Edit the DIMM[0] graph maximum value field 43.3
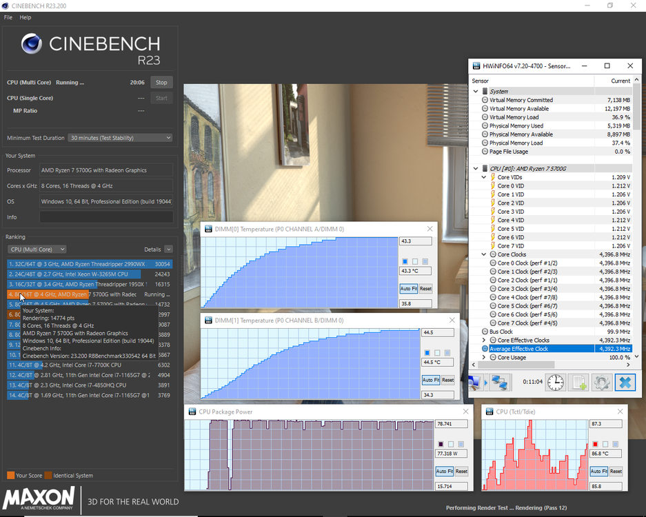Viewport: 646px width, 517px height. click(415, 241)
